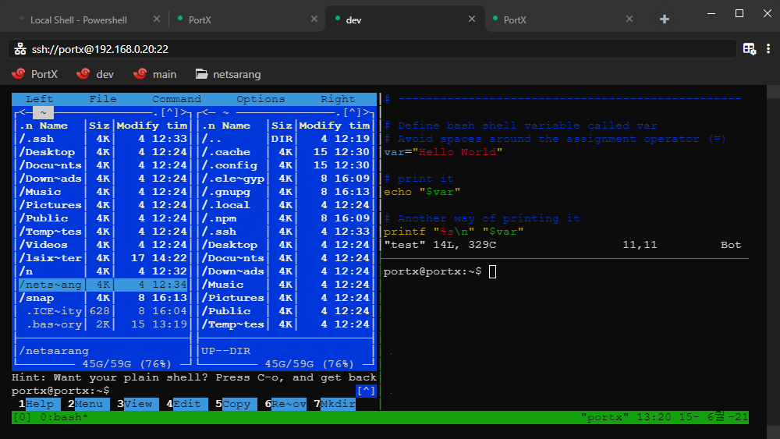
Task: Click the 7Mkdir function key button
Action: 335,404
